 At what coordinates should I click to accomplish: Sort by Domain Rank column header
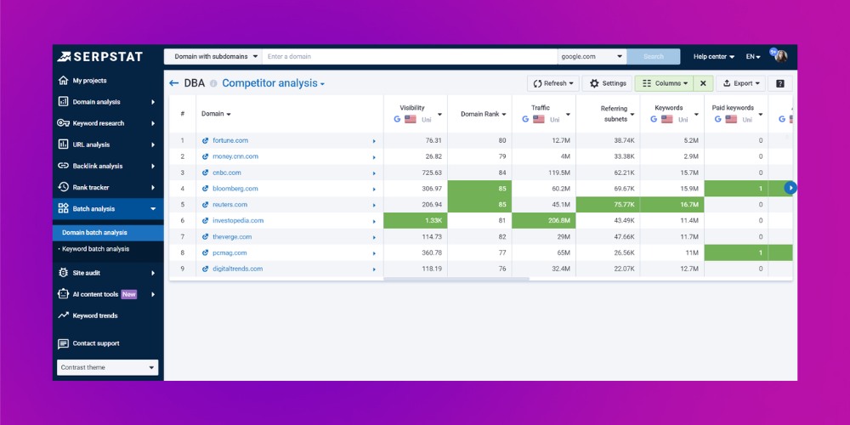483,114
